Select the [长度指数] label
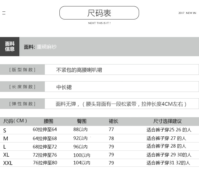The image size is (199, 171). click(x=22, y=87)
